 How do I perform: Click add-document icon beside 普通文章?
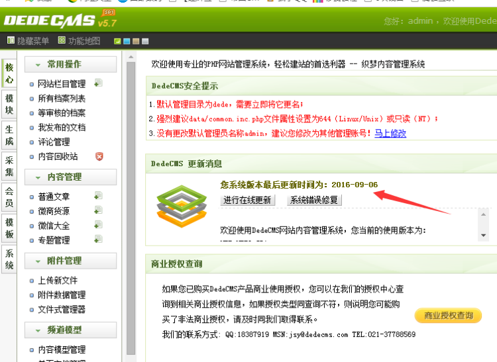(x=98, y=195)
